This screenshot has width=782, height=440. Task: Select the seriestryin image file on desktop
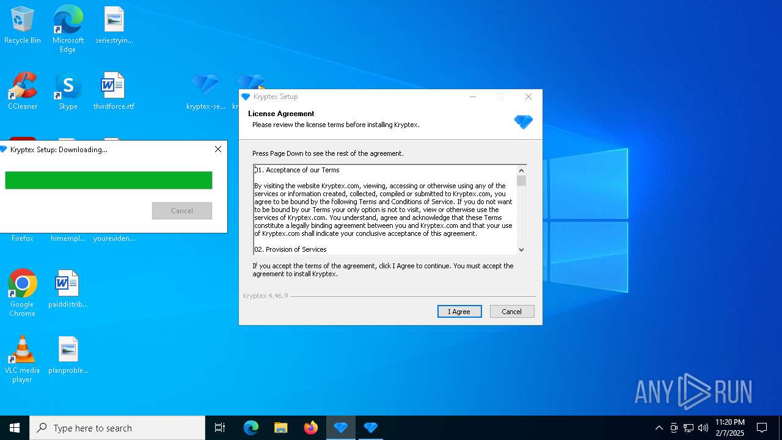point(114,26)
